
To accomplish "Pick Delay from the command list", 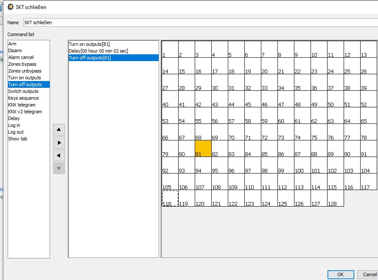I will [14, 118].
